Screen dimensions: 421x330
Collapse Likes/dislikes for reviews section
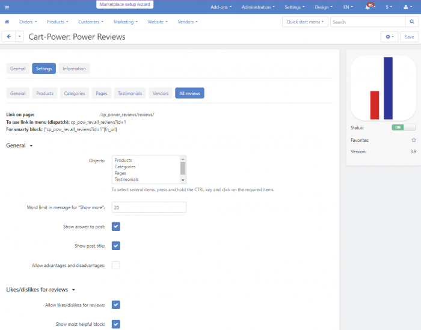[x=40, y=290]
